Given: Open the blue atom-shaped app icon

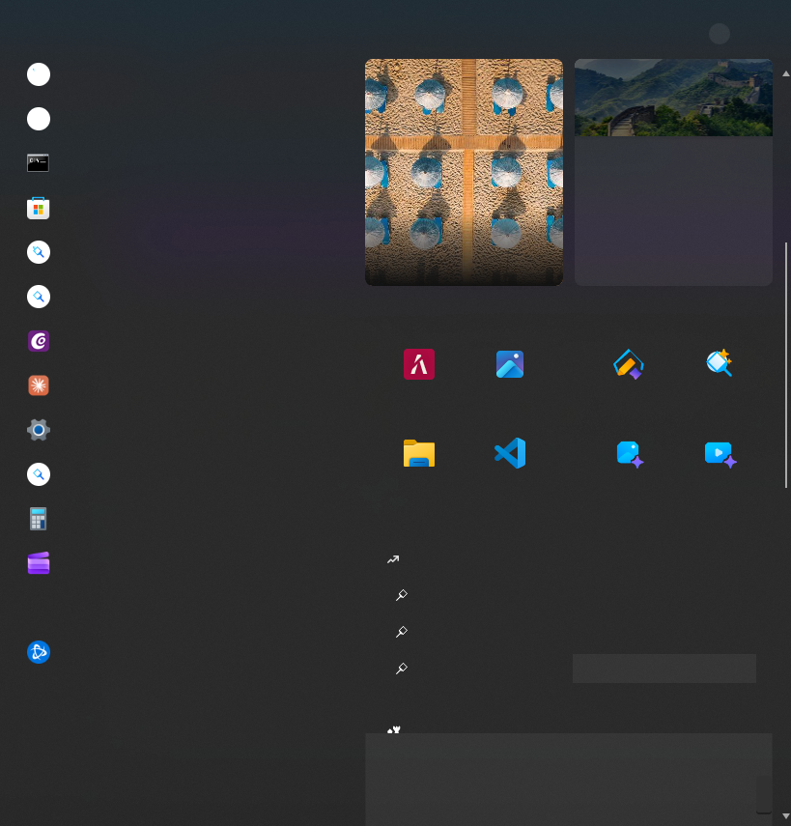Looking at the screenshot, I should [x=39, y=652].
